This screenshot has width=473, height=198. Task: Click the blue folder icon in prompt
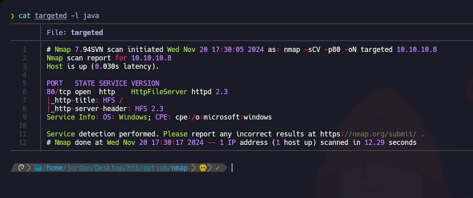[38, 168]
